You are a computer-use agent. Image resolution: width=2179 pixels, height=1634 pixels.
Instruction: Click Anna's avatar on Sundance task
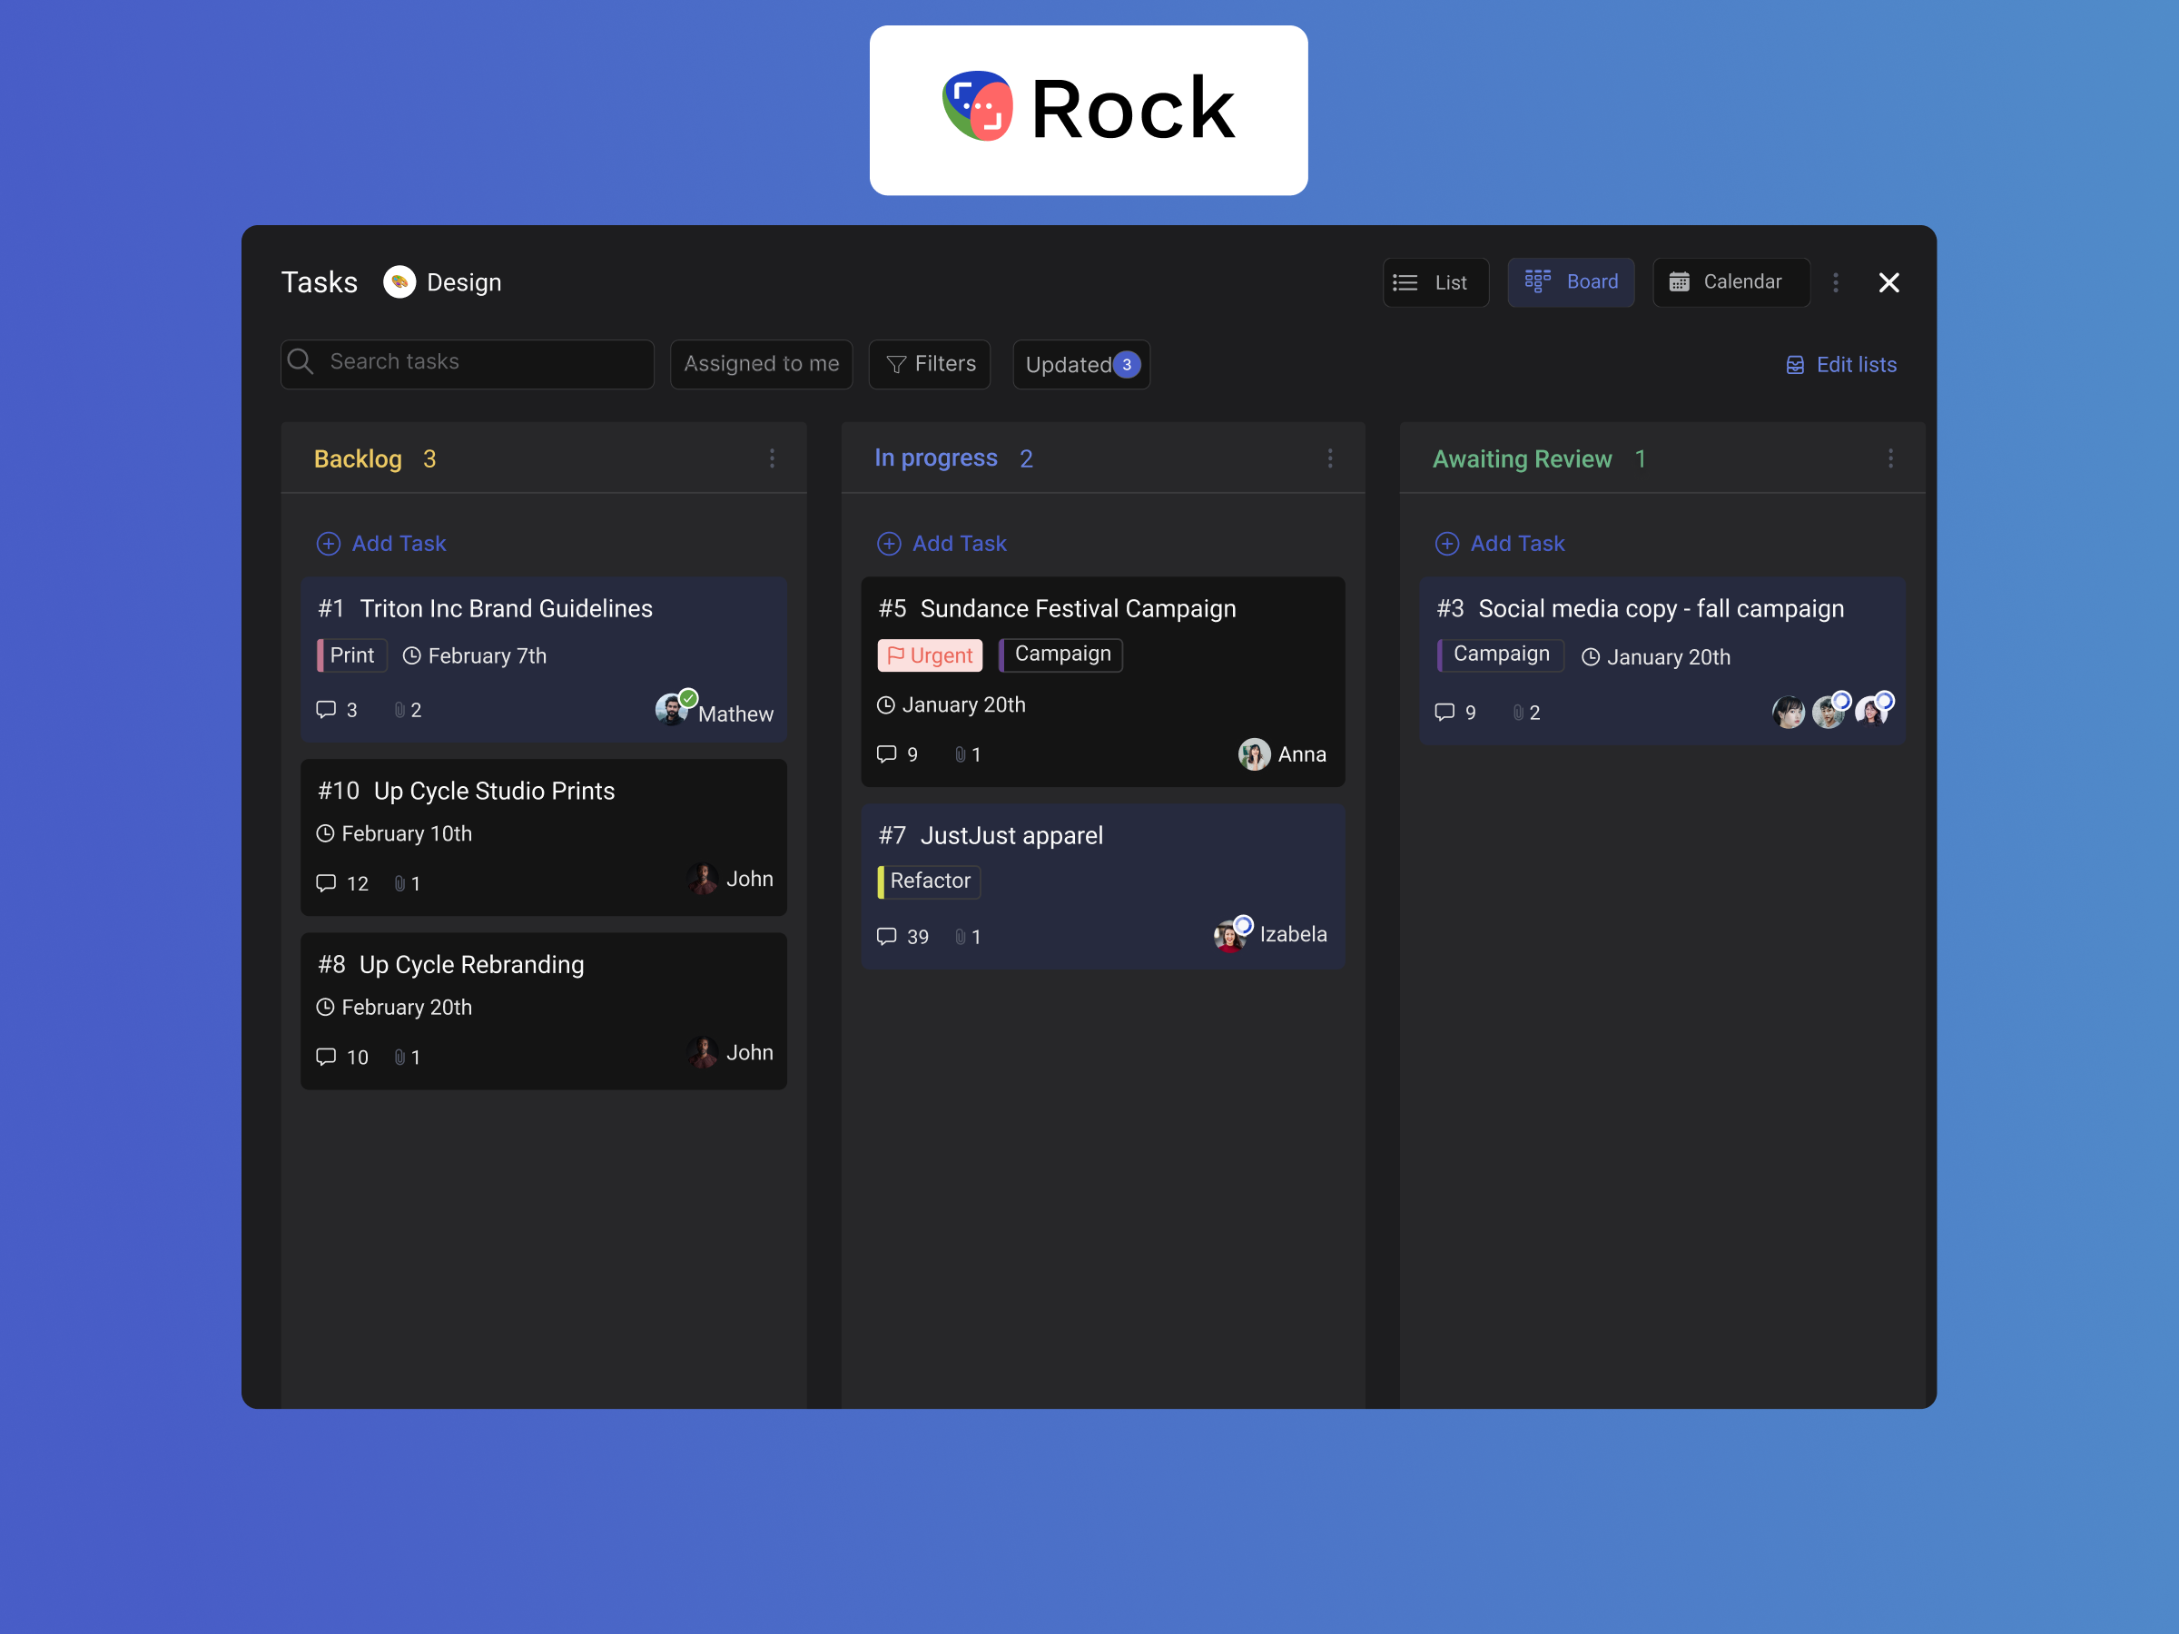pos(1254,754)
